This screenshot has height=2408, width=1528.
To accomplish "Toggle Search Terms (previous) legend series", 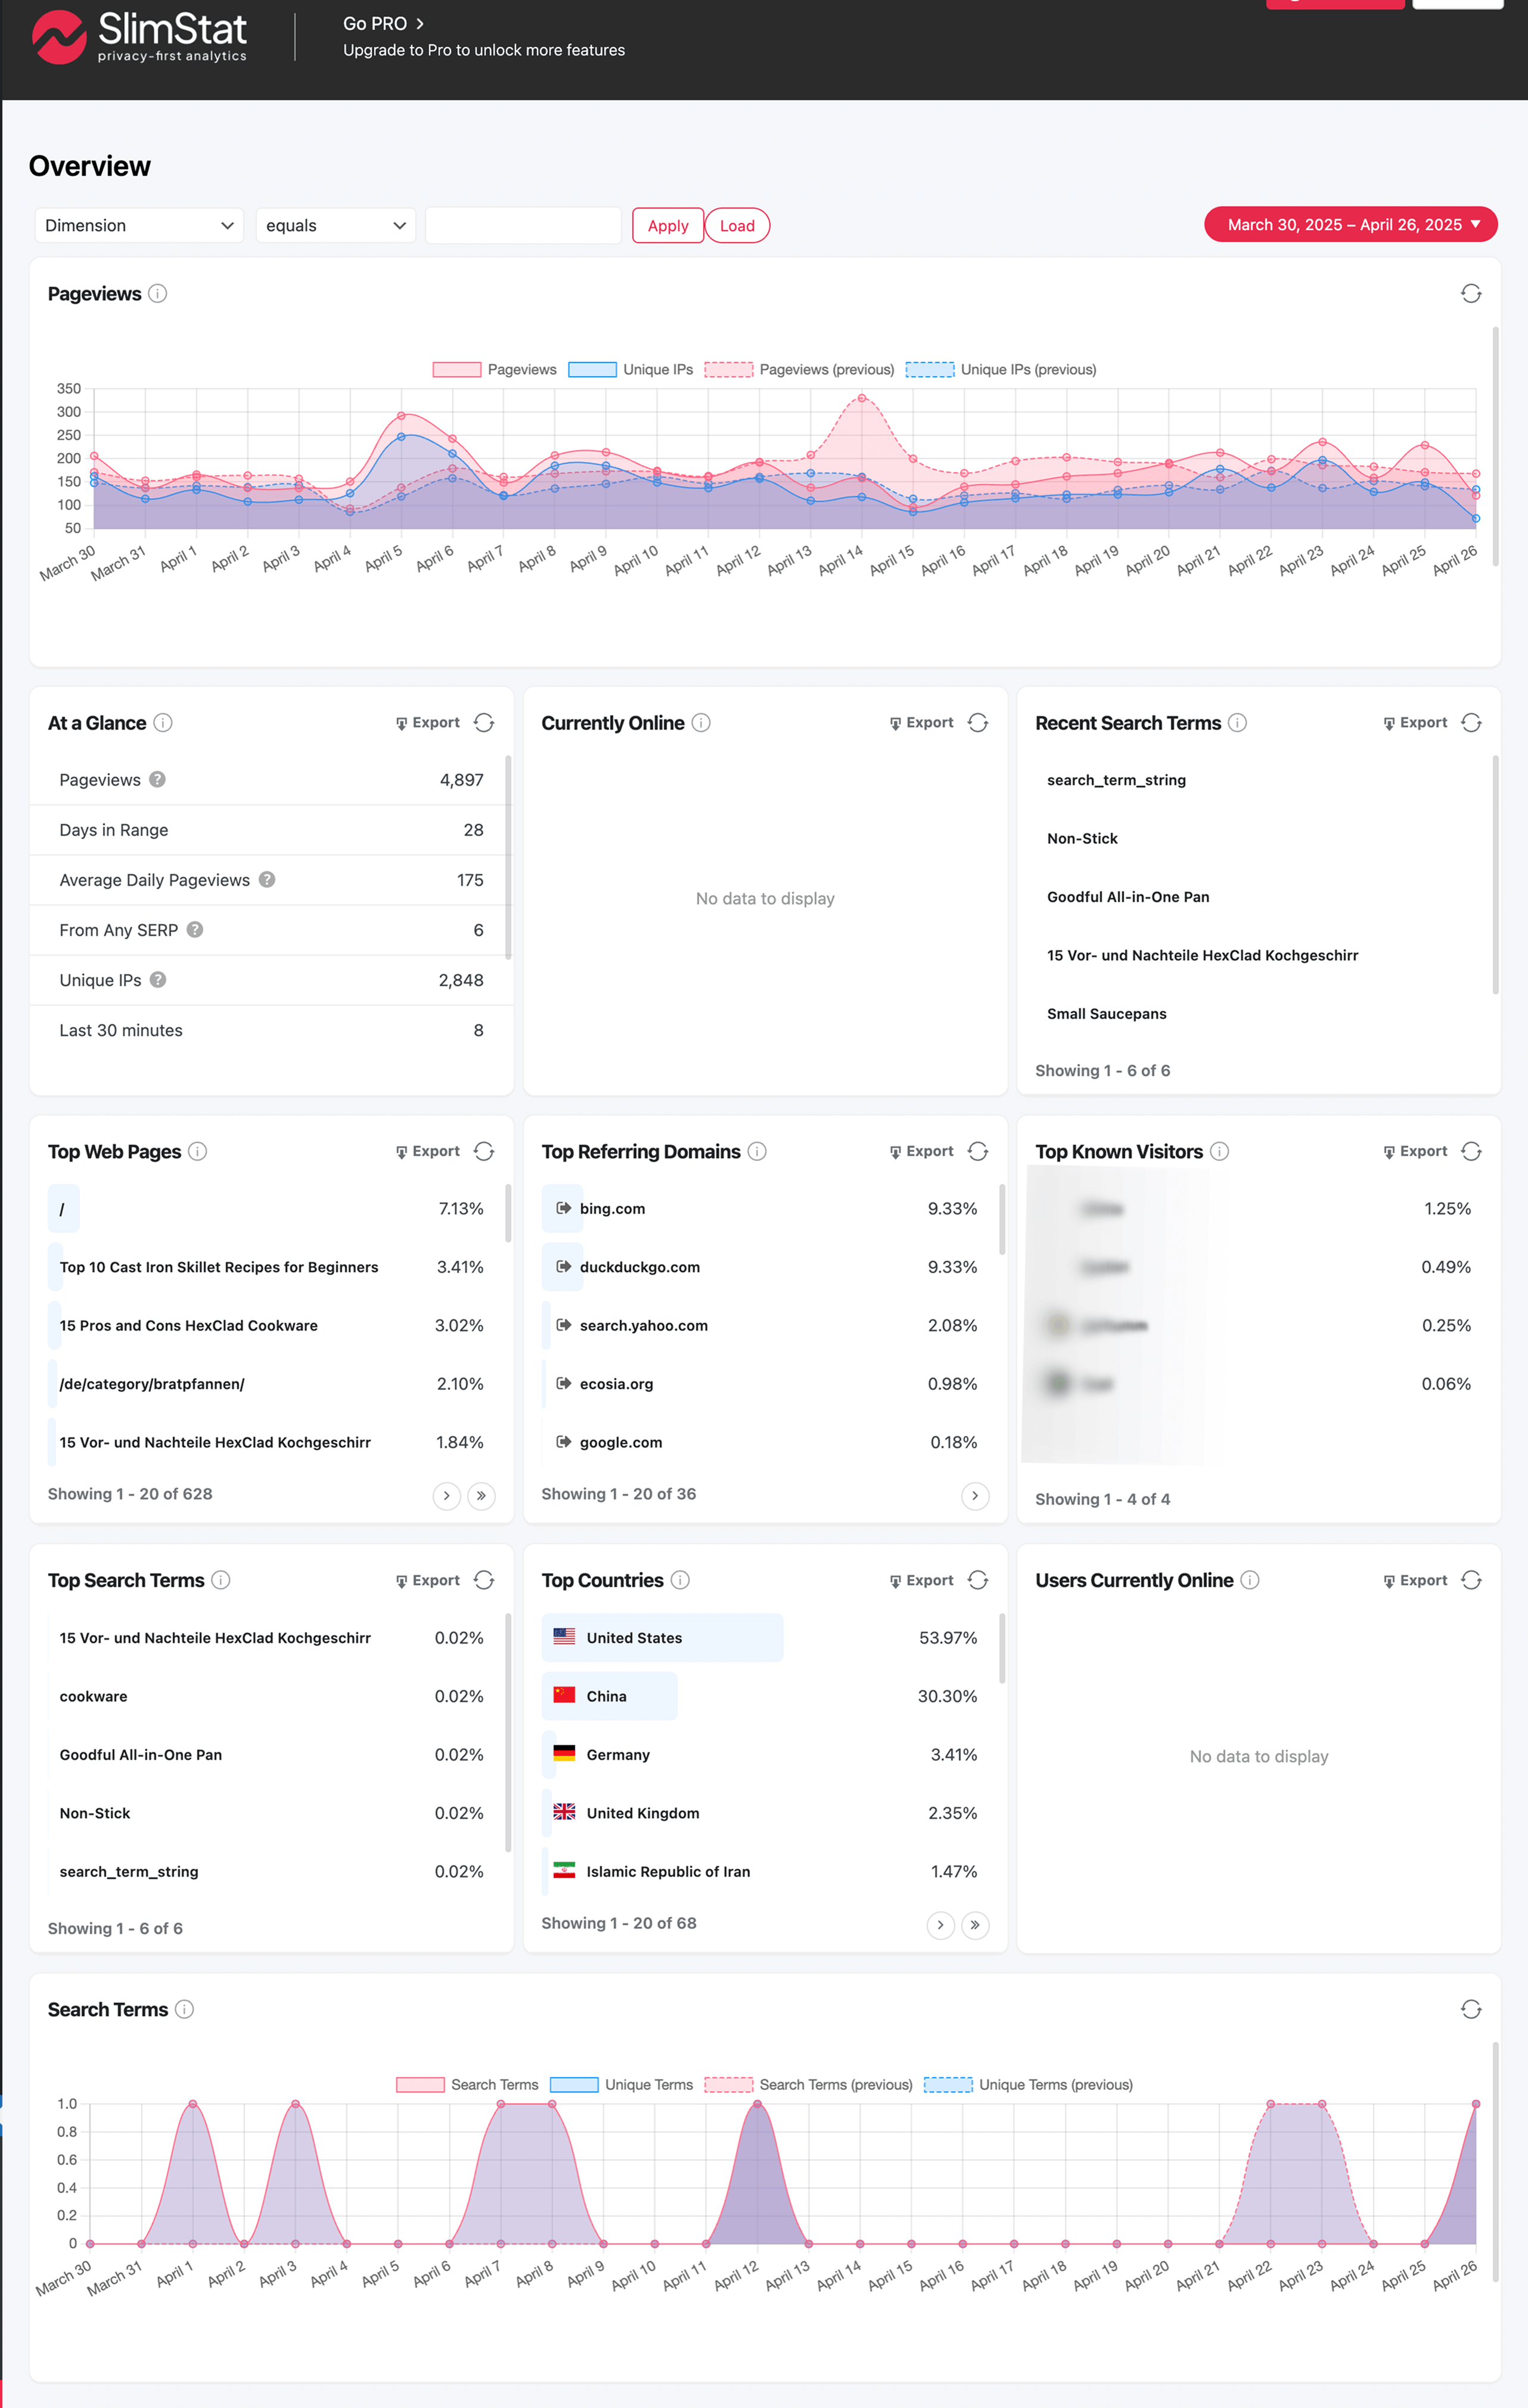I will [x=809, y=2085].
